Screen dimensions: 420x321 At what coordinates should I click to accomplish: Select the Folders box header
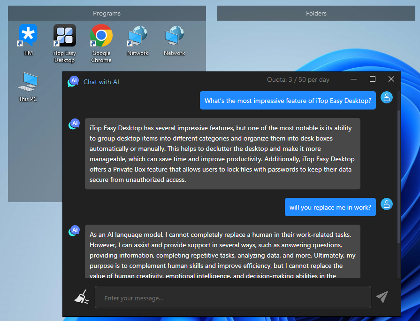point(316,13)
